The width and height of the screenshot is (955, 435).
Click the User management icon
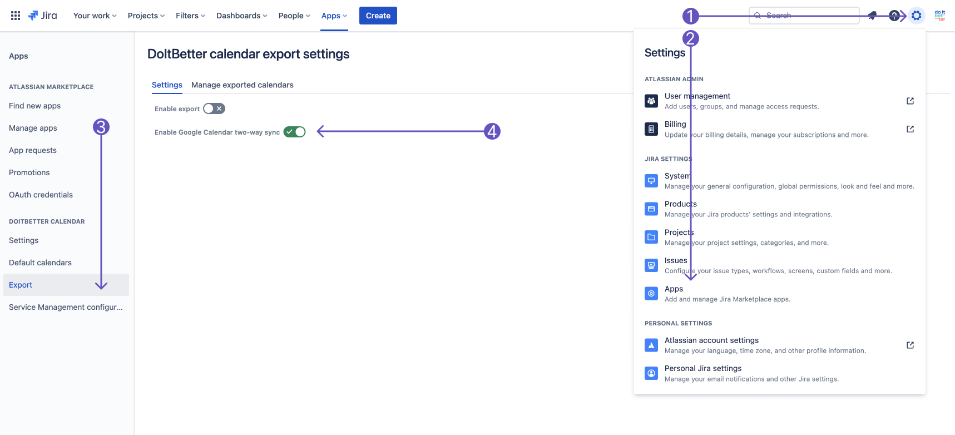click(x=651, y=101)
